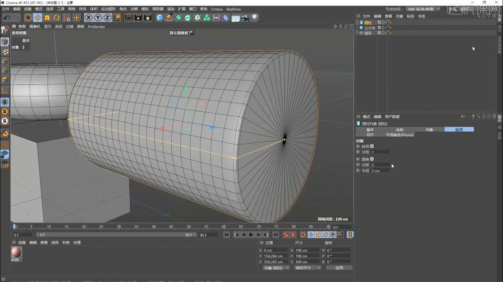Select the 立方体 object in object manager
Viewport: 503px width, 282px height.
click(x=370, y=28)
